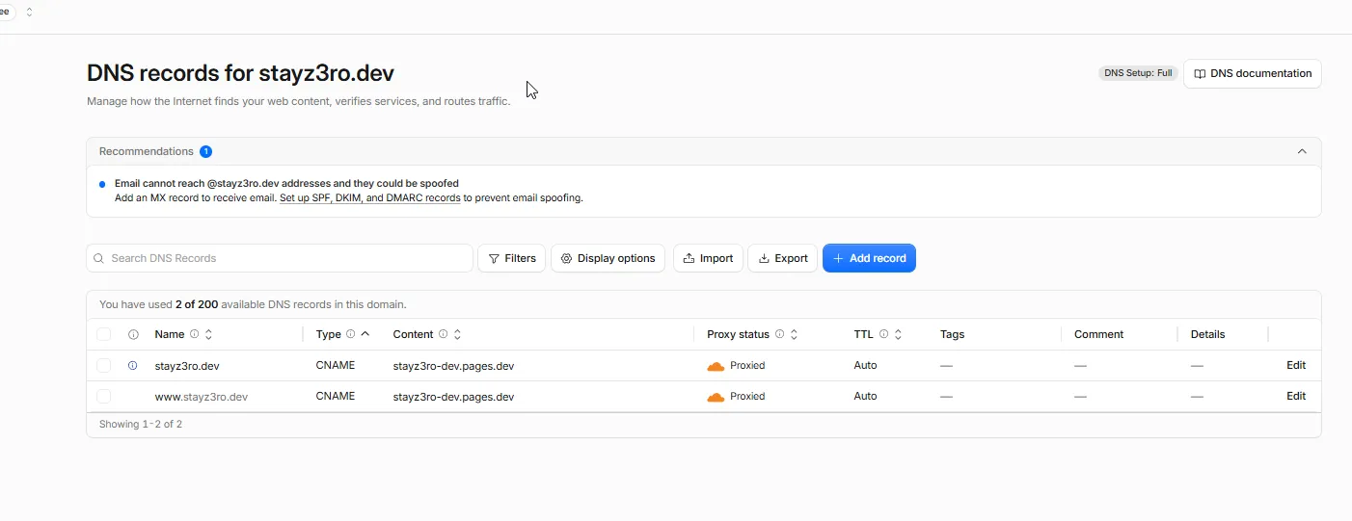Click the 'Showing 1-2 of 2' footer text
Image resolution: width=1352 pixels, height=521 pixels.
[x=141, y=424]
